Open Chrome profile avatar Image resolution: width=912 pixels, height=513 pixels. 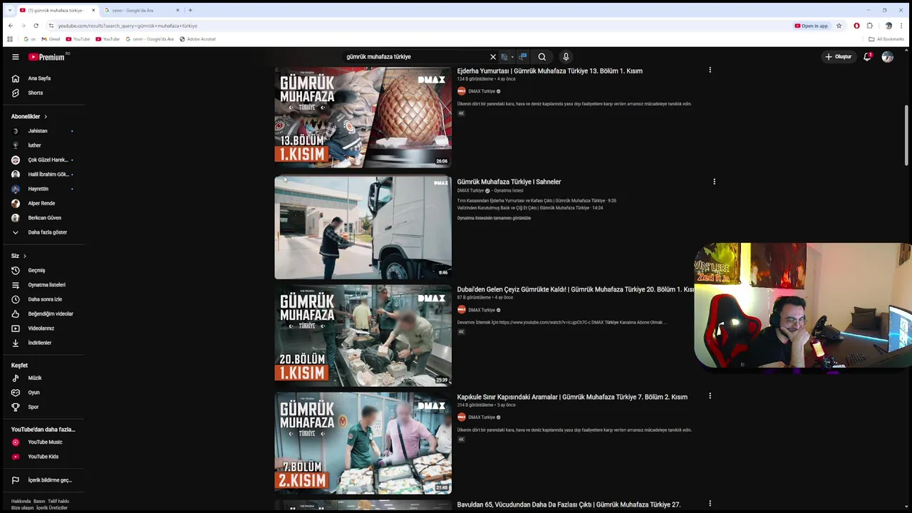point(888,26)
